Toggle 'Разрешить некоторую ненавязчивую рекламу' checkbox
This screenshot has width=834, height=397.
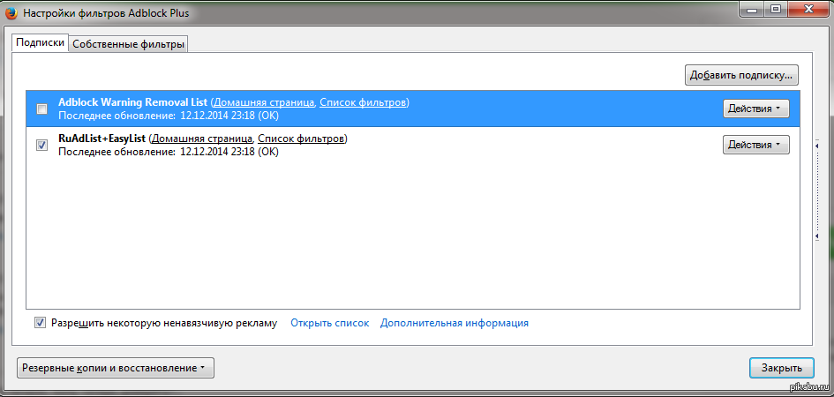tap(40, 323)
